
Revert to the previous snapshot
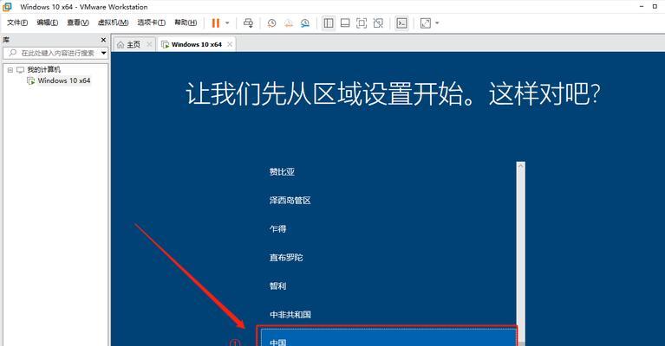pos(289,22)
